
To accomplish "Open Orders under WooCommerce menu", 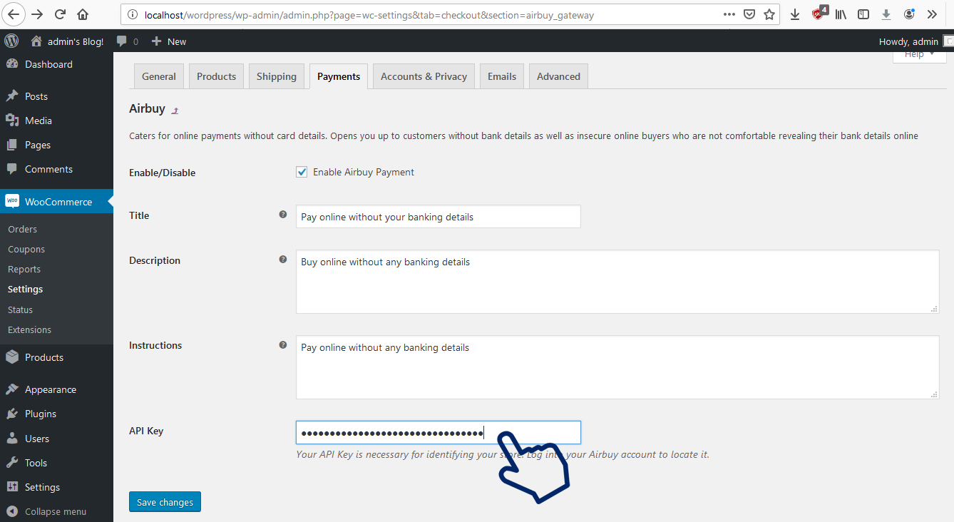I will coord(23,229).
